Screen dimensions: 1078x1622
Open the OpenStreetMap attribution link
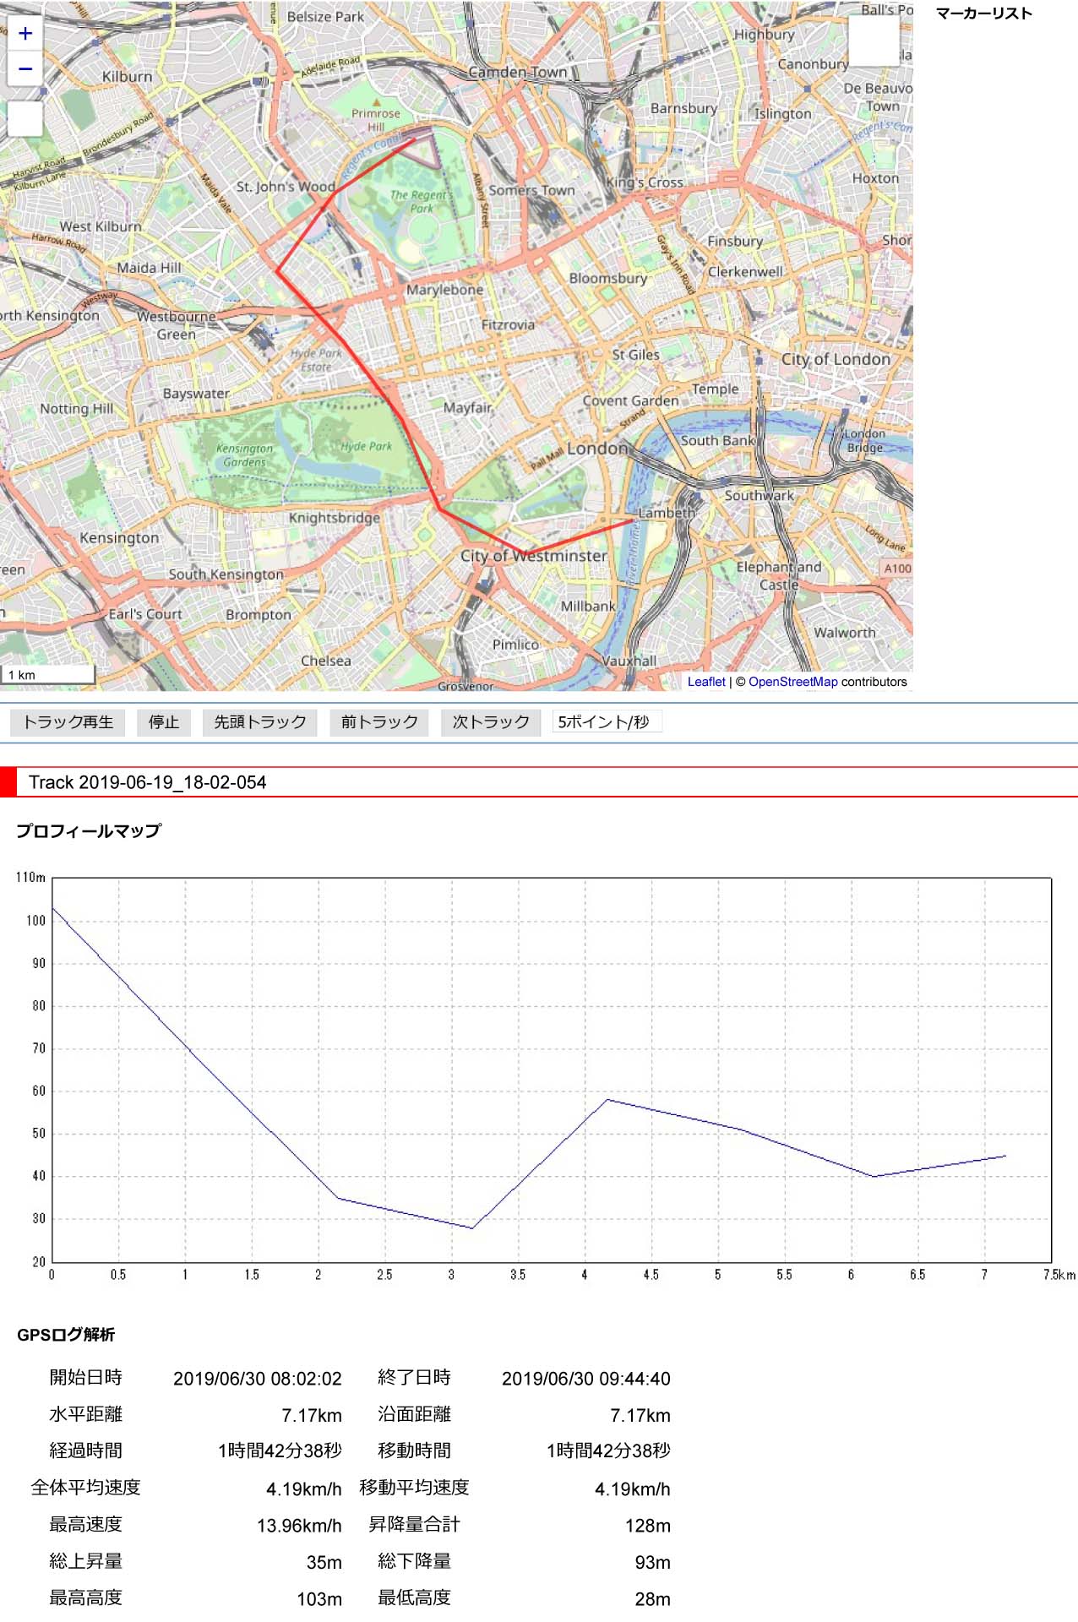[x=792, y=682]
